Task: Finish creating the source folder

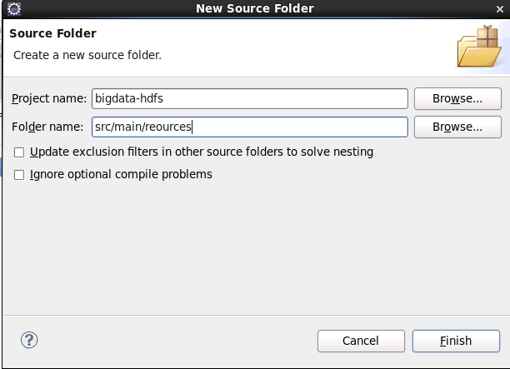Action: (x=456, y=341)
